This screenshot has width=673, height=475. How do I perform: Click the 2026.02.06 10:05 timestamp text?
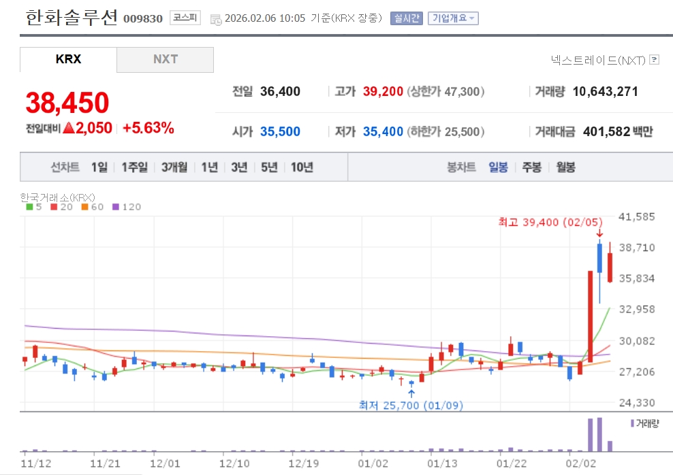[x=265, y=18]
